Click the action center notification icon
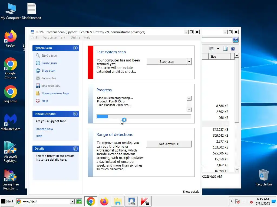This screenshot has height=207, width=277. click(274, 201)
